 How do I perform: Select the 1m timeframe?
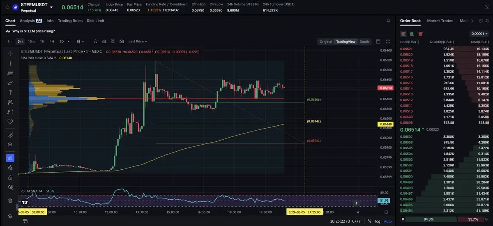click(10, 42)
